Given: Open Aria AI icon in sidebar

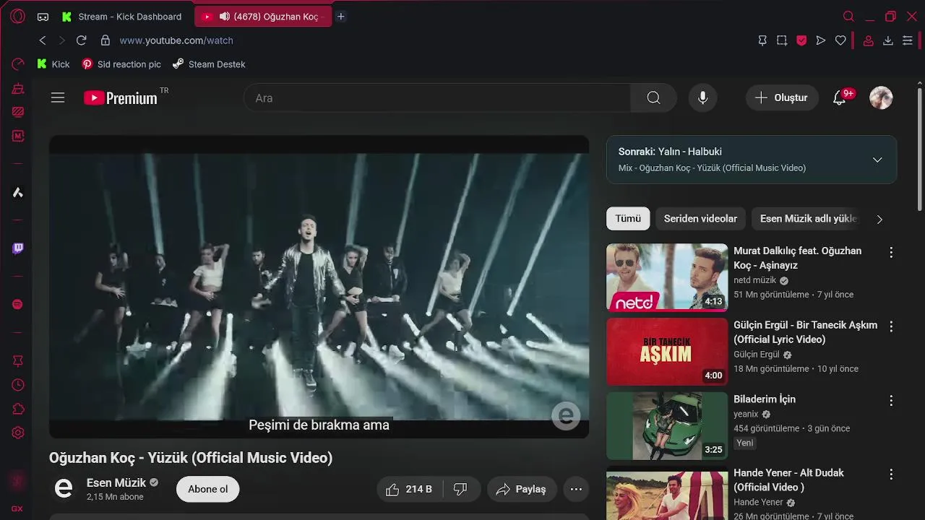Looking at the screenshot, I should [x=18, y=192].
